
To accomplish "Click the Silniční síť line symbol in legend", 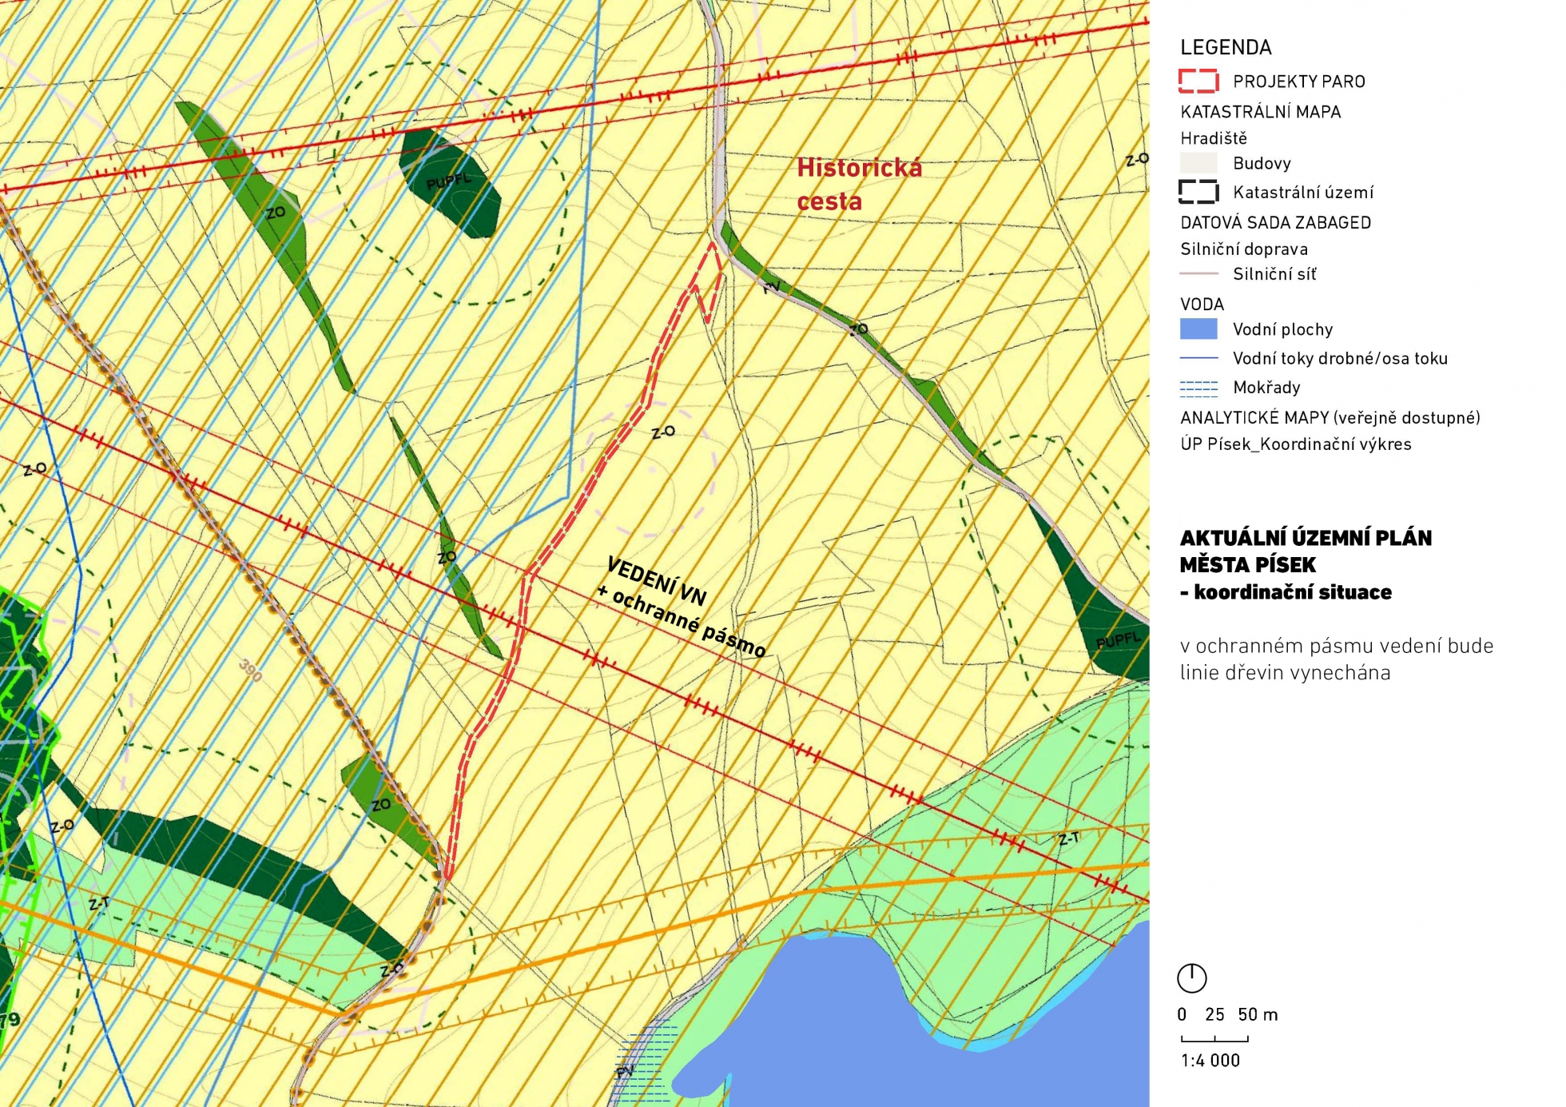I will 1198,274.
